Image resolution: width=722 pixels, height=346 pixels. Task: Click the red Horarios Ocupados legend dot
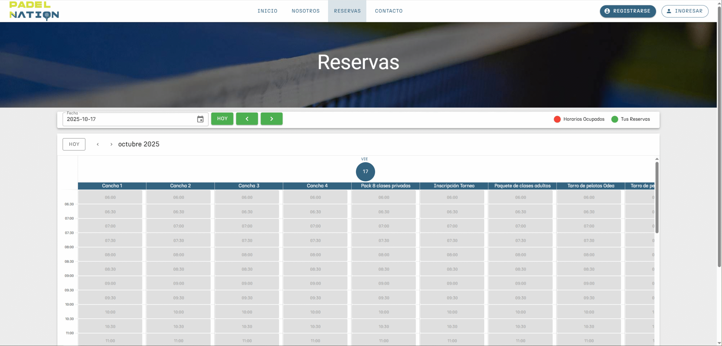tap(557, 119)
